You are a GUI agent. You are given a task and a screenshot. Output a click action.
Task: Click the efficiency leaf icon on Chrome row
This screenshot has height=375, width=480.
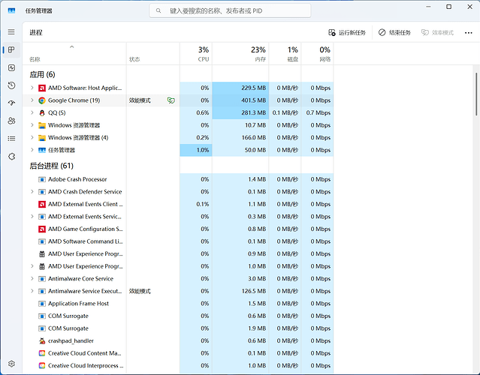click(171, 100)
